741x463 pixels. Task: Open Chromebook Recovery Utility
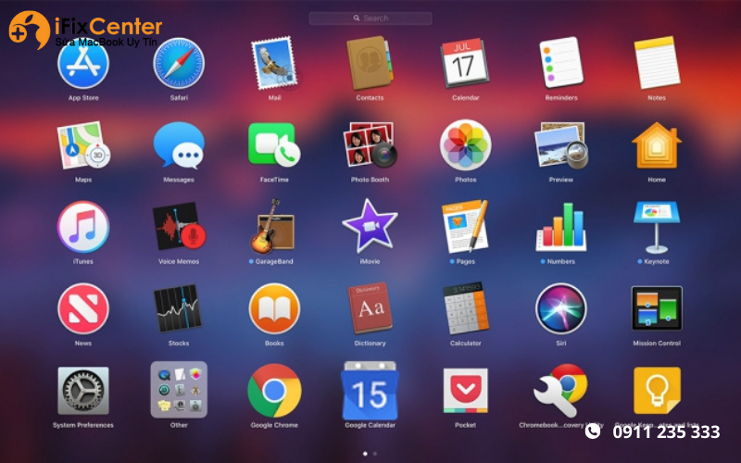tap(561, 391)
